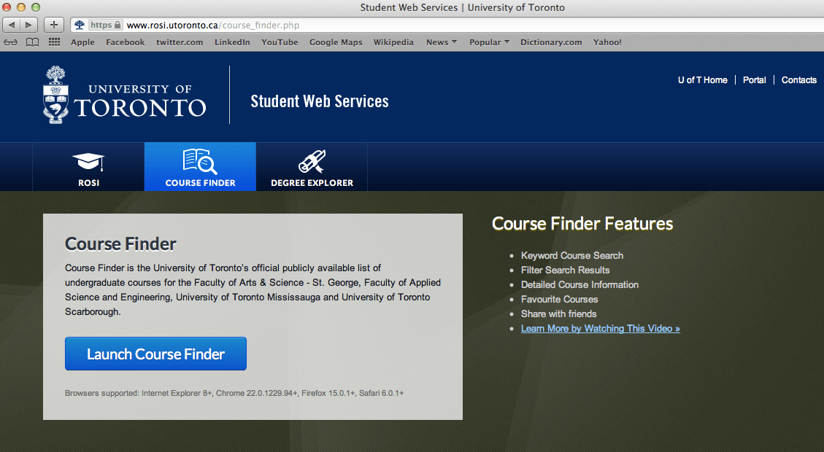
Task: Select the COURSE FINDER tab label
Action: (200, 183)
